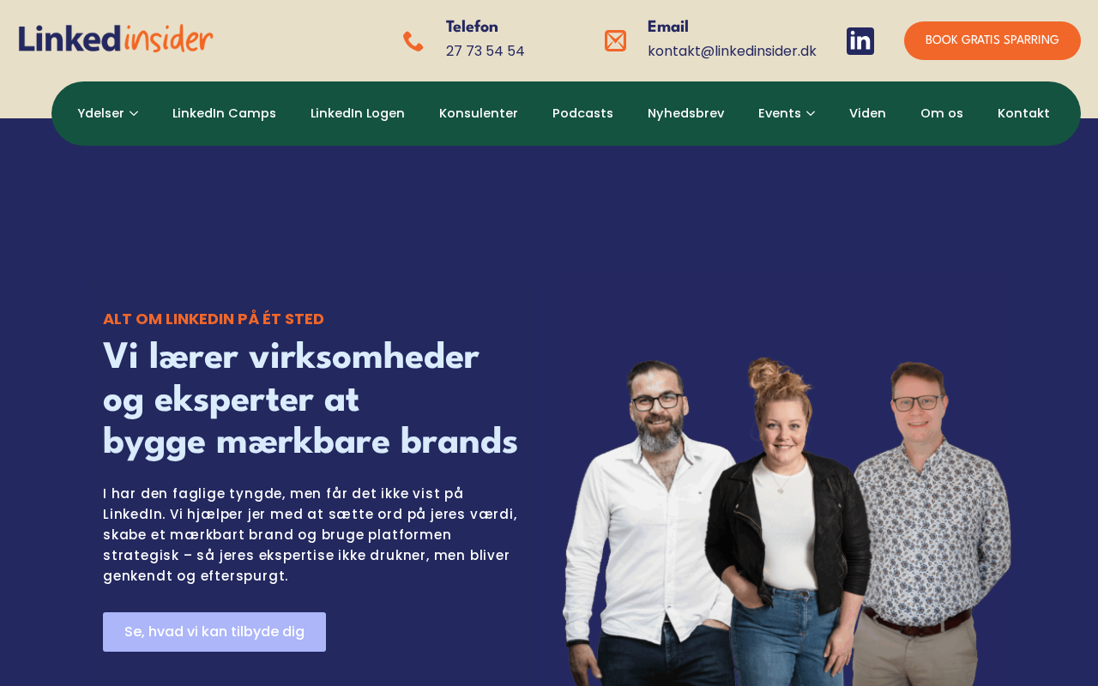Expand the Events dropdown menu
This screenshot has width=1098, height=686.
pyautogui.click(x=787, y=113)
